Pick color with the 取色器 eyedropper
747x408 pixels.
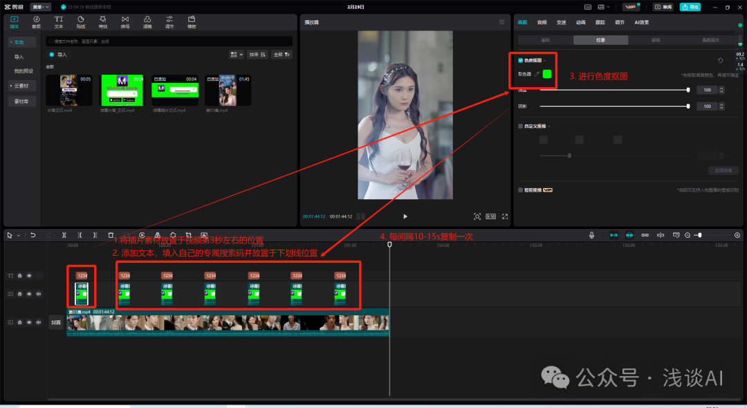pos(537,73)
